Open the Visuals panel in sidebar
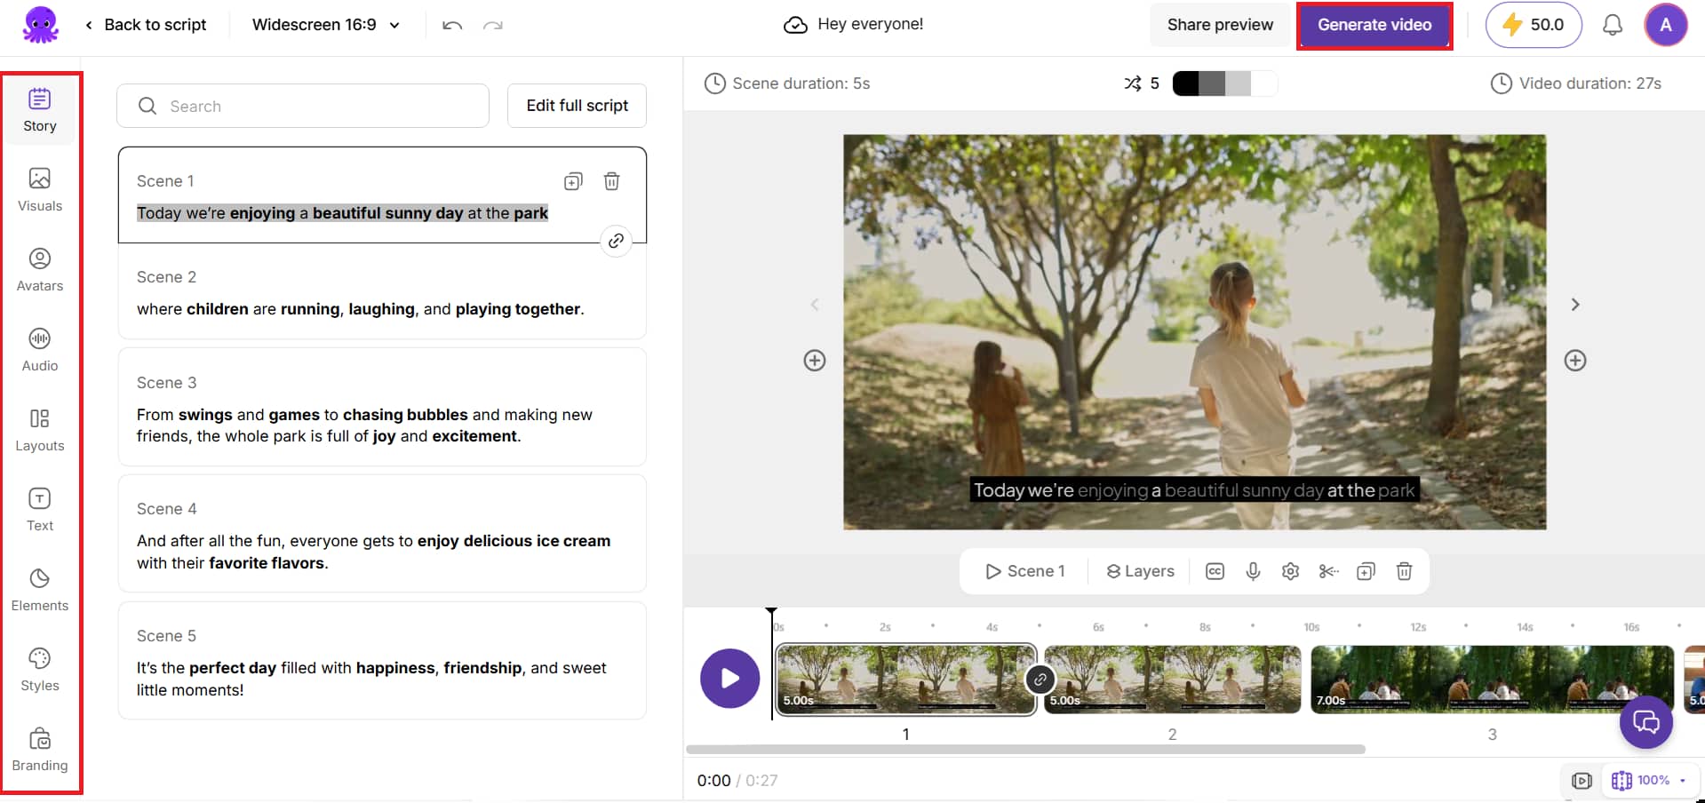The height and width of the screenshot is (803, 1705). point(40,190)
